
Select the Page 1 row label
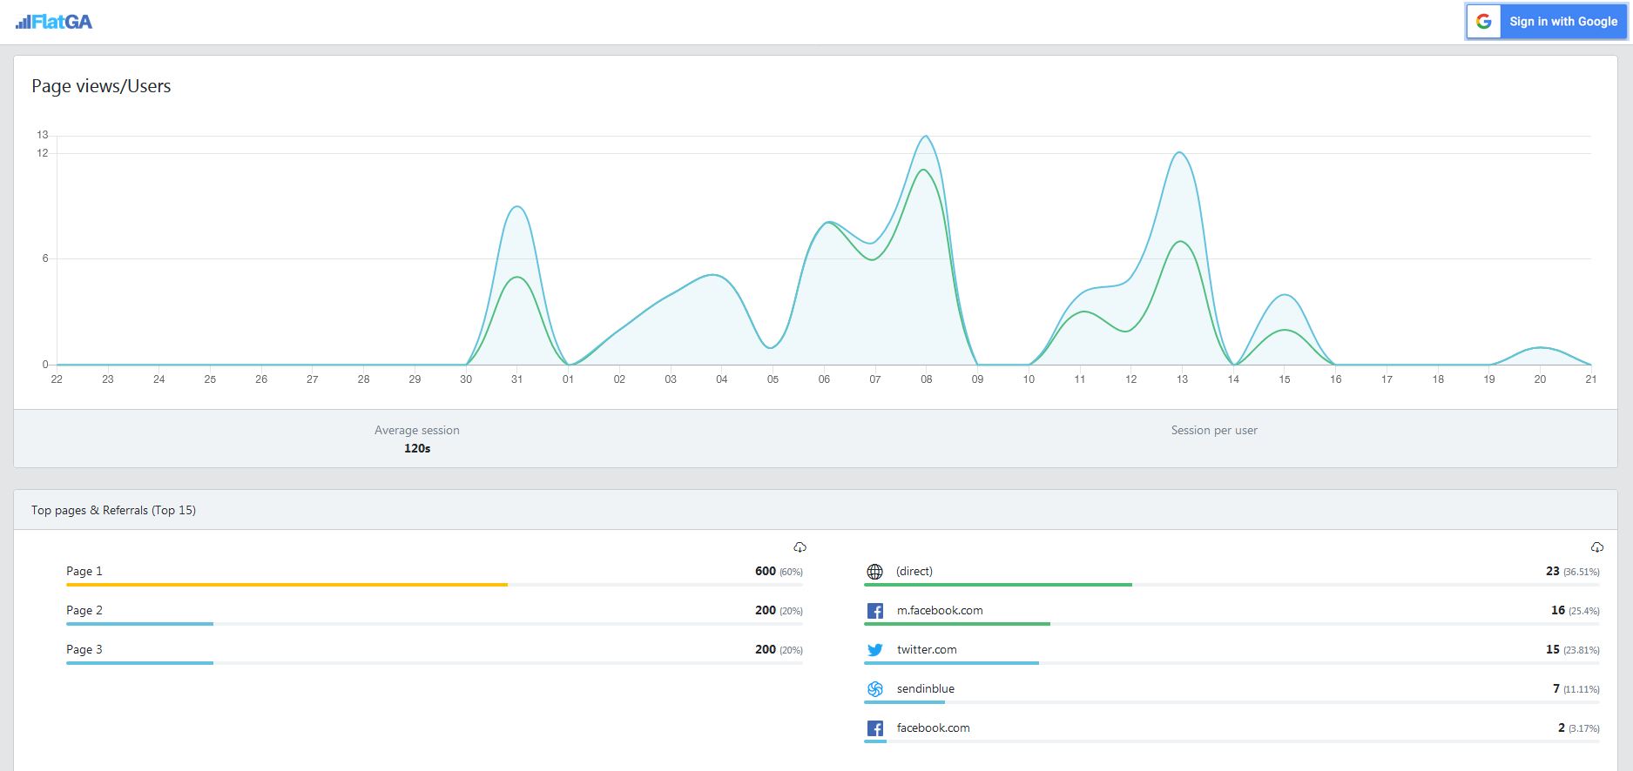point(84,571)
